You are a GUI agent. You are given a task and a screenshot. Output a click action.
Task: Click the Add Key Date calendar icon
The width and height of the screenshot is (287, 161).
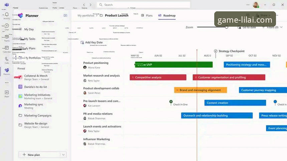click(x=82, y=42)
